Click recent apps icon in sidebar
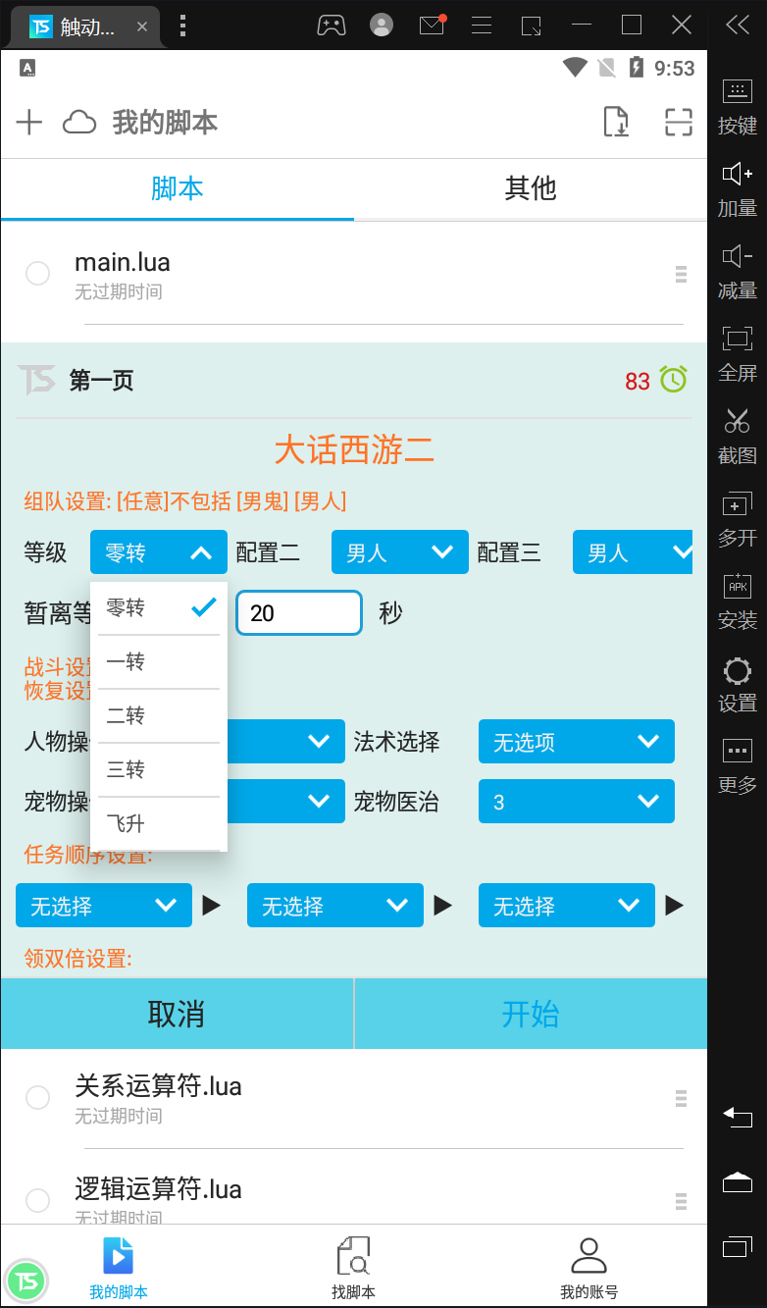Image resolution: width=767 pixels, height=1308 pixels. [738, 1247]
